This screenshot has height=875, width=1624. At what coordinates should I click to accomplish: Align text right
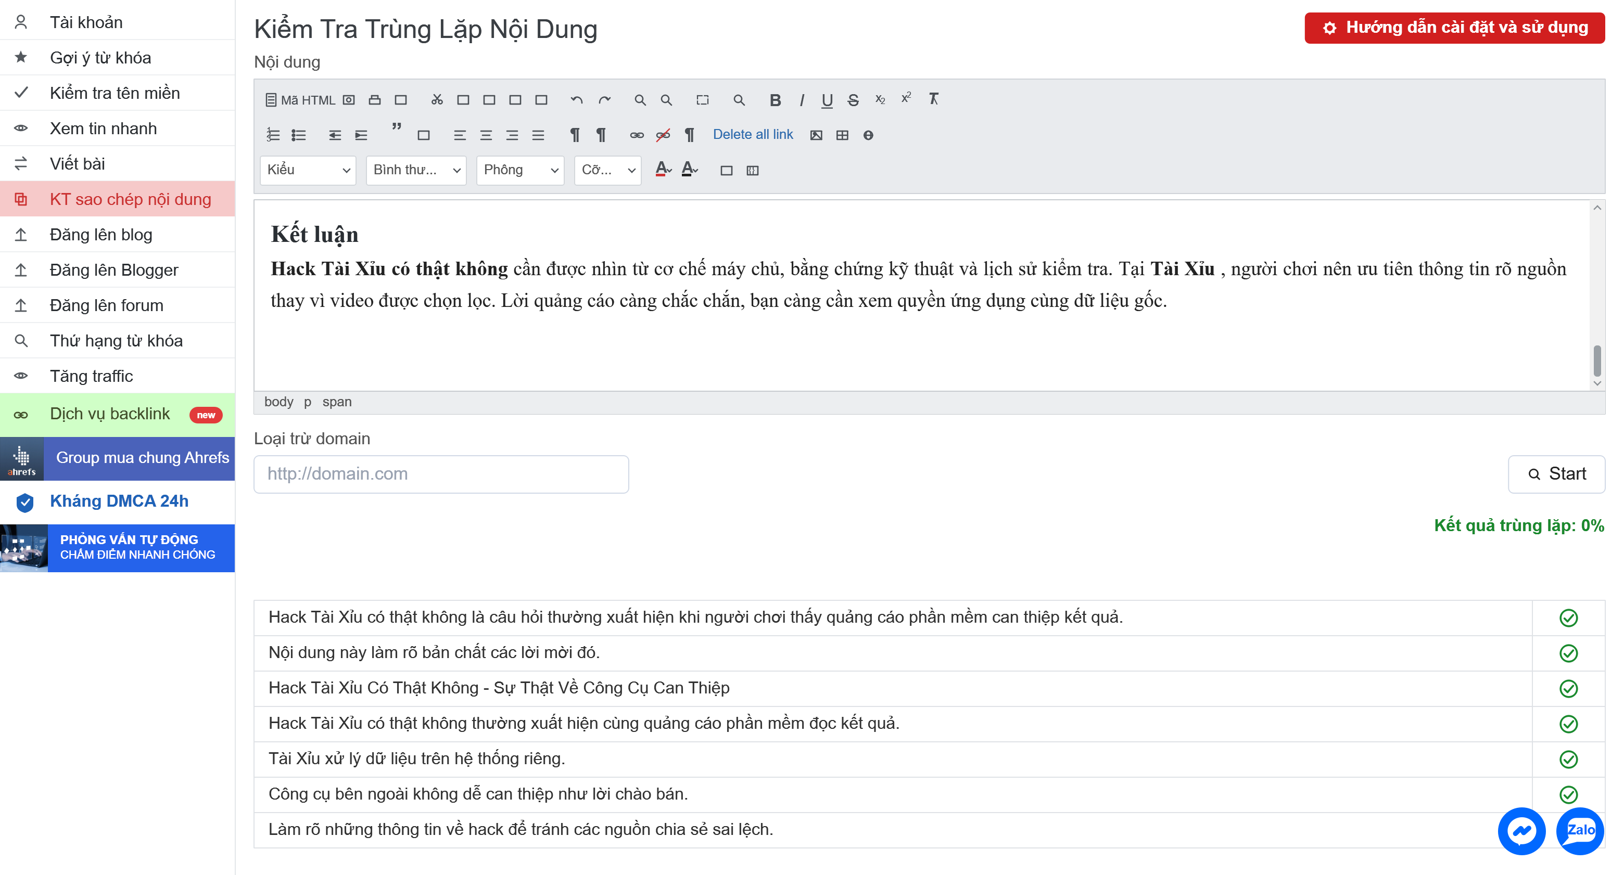point(512,135)
